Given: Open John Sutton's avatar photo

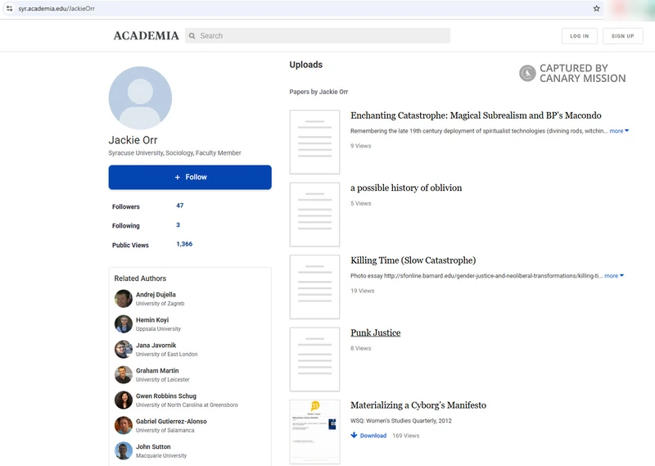Looking at the screenshot, I should (x=124, y=450).
